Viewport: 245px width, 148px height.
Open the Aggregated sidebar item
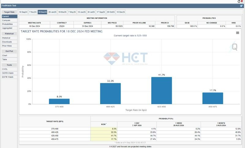click(x=9, y=28)
